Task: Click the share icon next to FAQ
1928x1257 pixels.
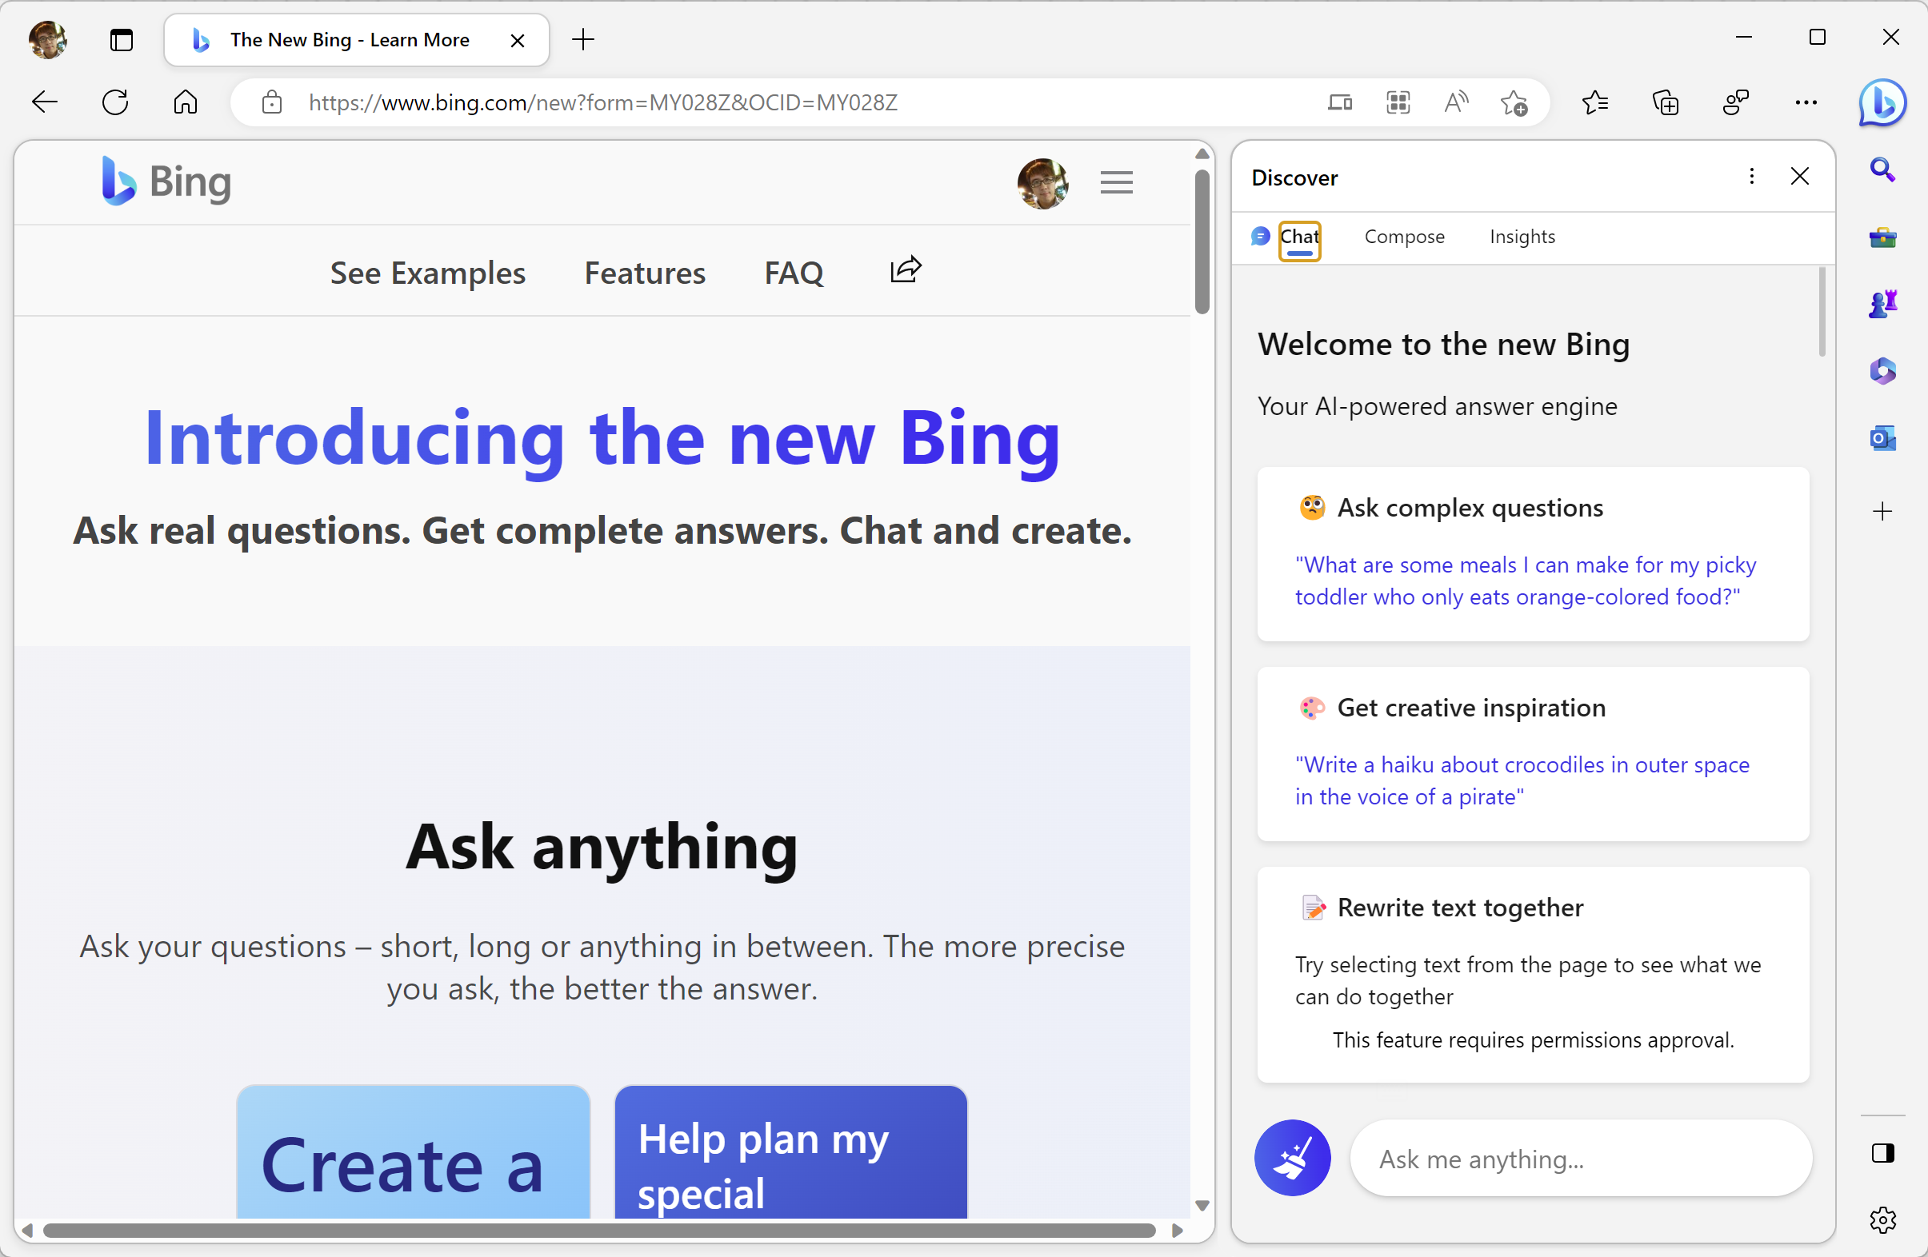Action: pyautogui.click(x=905, y=269)
